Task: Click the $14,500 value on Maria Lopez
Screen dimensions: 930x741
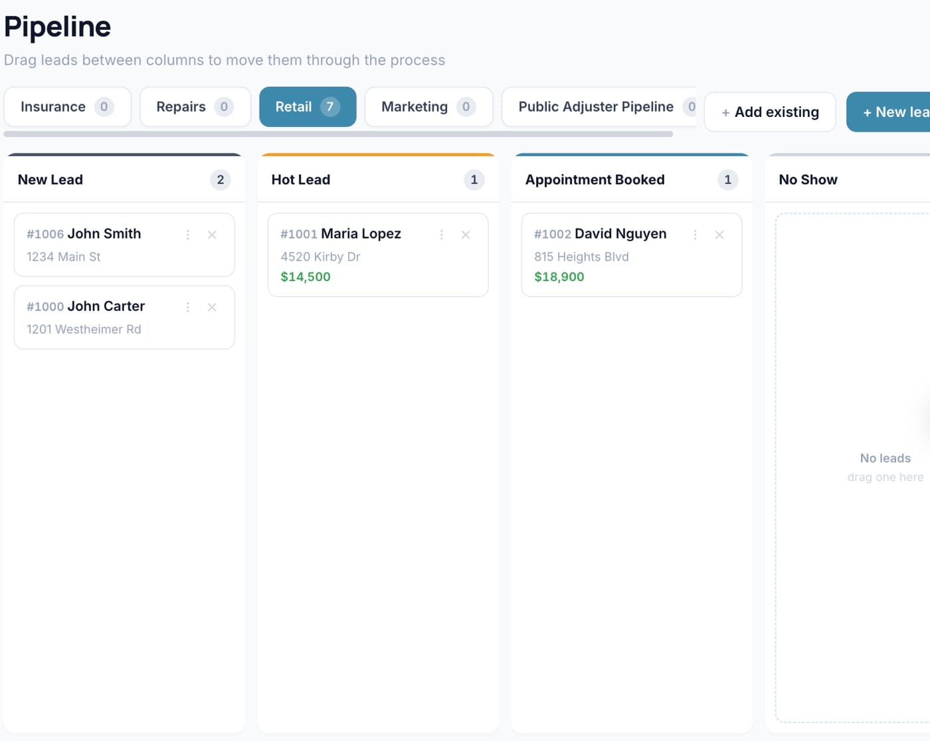Action: pyautogui.click(x=306, y=277)
